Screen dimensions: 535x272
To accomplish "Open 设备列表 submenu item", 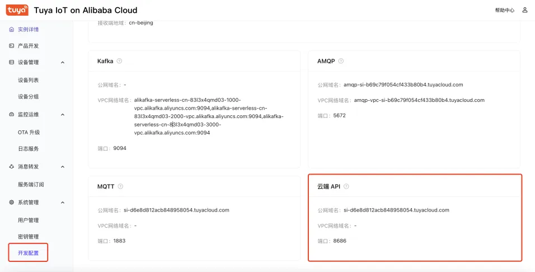I will pos(29,80).
